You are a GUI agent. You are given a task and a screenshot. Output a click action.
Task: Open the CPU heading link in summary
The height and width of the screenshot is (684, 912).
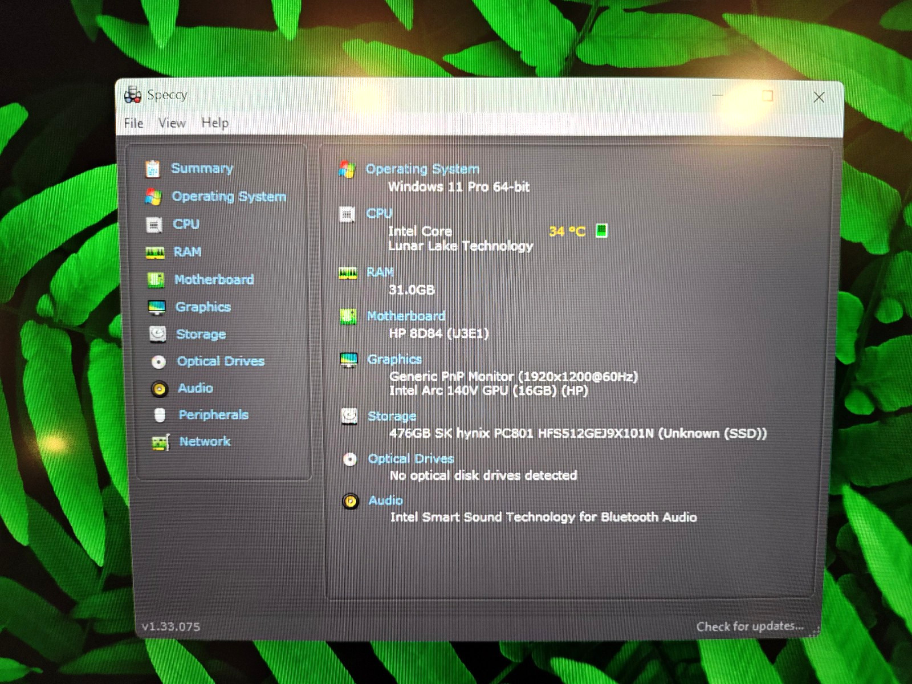tap(379, 213)
